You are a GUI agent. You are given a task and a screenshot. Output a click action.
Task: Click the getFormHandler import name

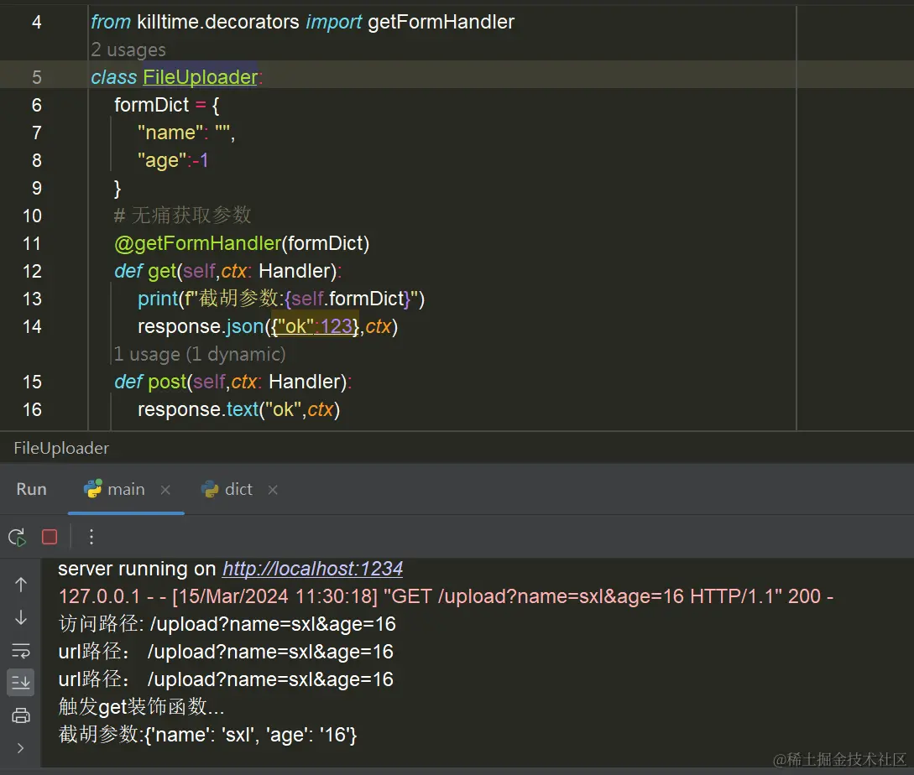tap(441, 22)
